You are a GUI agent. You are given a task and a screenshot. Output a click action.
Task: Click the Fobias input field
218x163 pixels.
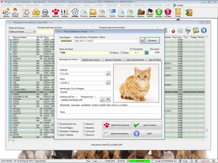(x=109, y=115)
